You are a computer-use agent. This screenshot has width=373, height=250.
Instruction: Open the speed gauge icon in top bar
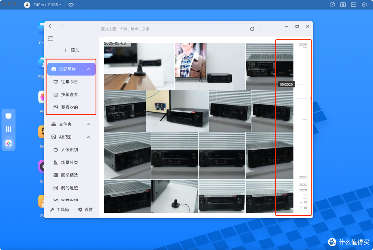click(332, 5)
